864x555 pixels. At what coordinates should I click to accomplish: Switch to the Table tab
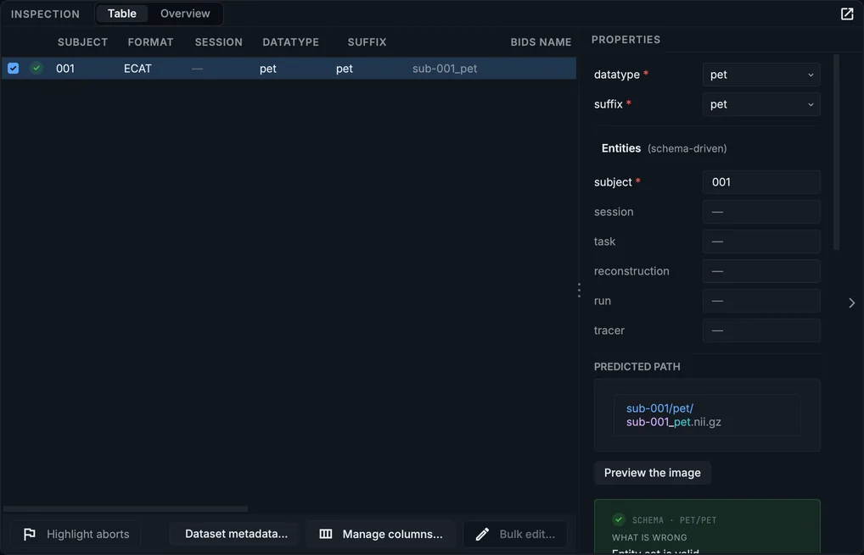[121, 14]
